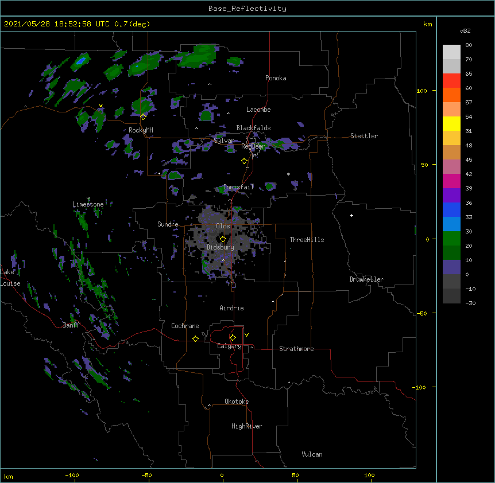
Task: Click the large green echo northwest of Ponoka
Action: coord(198,56)
